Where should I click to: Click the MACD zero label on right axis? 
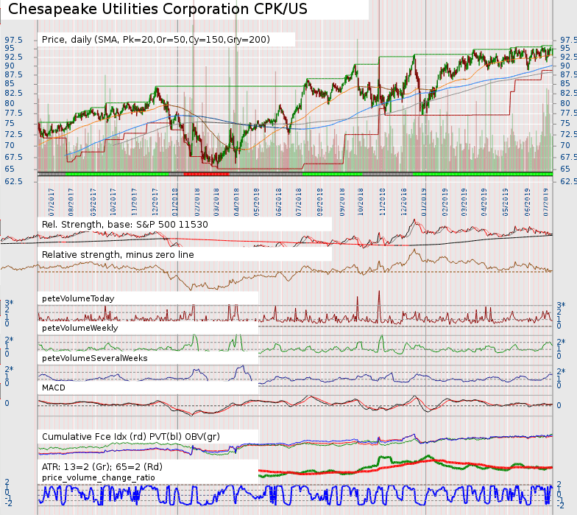(559, 405)
